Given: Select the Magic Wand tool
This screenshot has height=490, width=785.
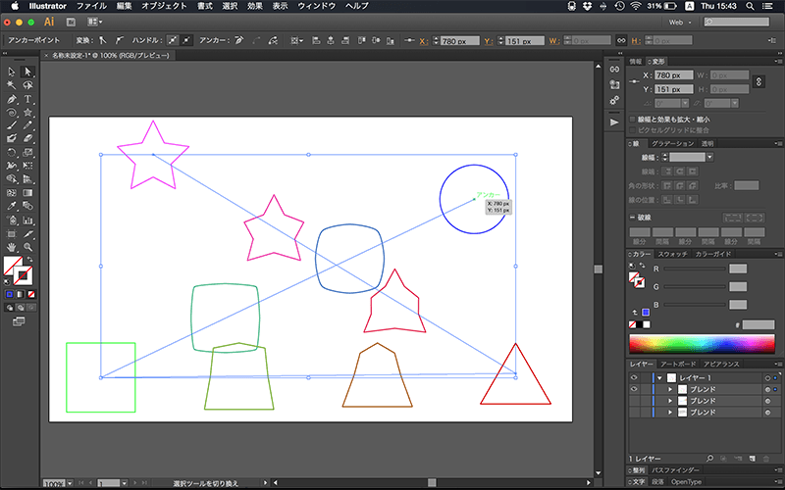Looking at the screenshot, I should (11, 85).
